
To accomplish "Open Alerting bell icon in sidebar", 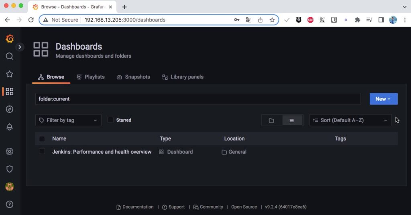I will 10,127.
